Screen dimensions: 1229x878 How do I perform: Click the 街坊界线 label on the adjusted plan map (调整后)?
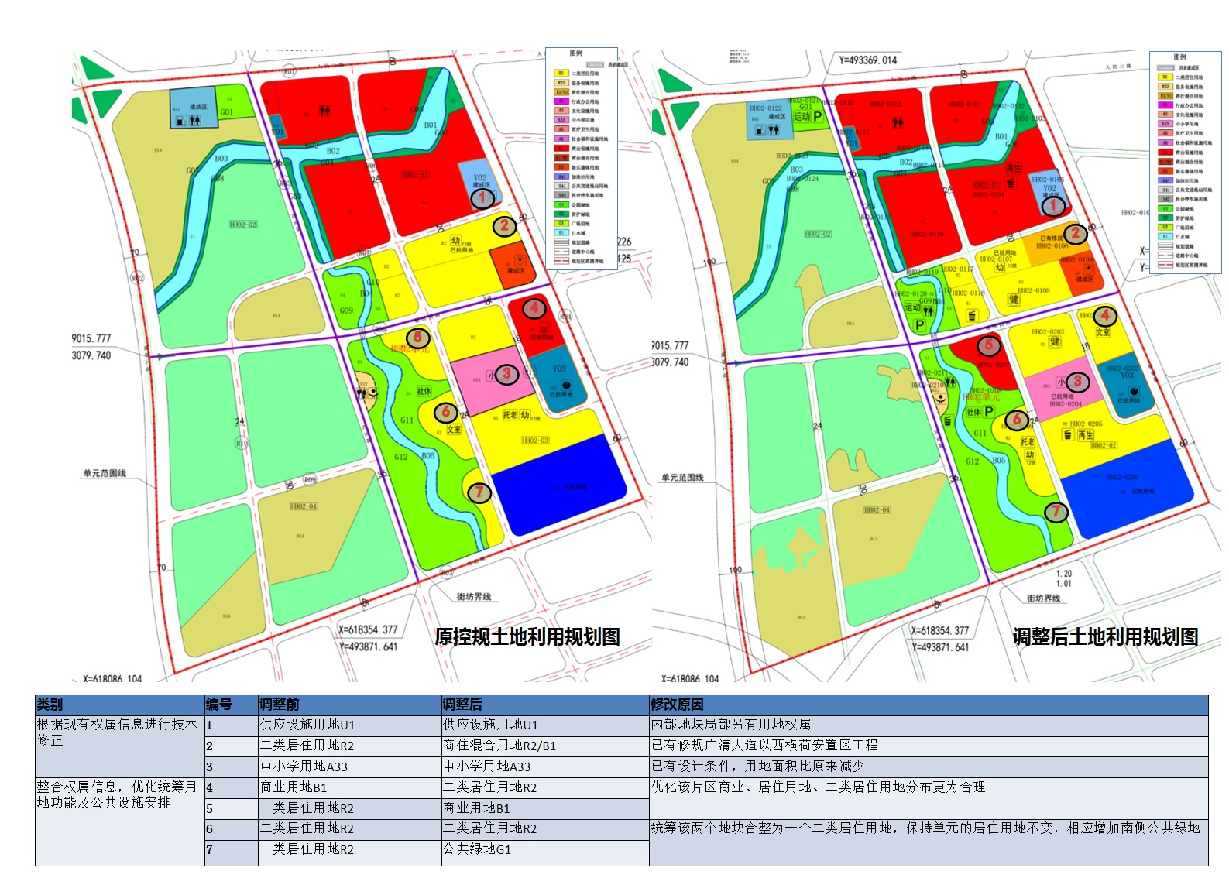coord(1045,598)
